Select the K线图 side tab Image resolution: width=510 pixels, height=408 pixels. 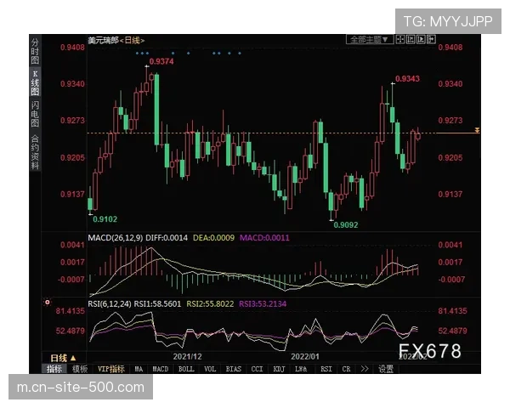35,81
